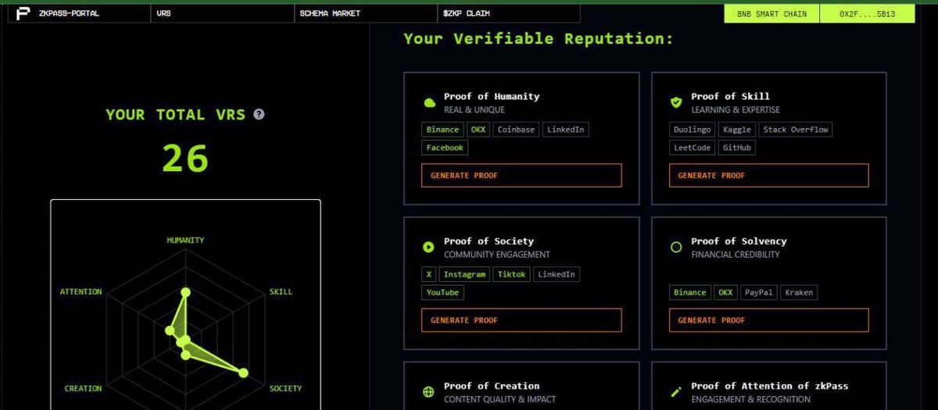
Task: Select the Tiktok tag
Action: 511,274
